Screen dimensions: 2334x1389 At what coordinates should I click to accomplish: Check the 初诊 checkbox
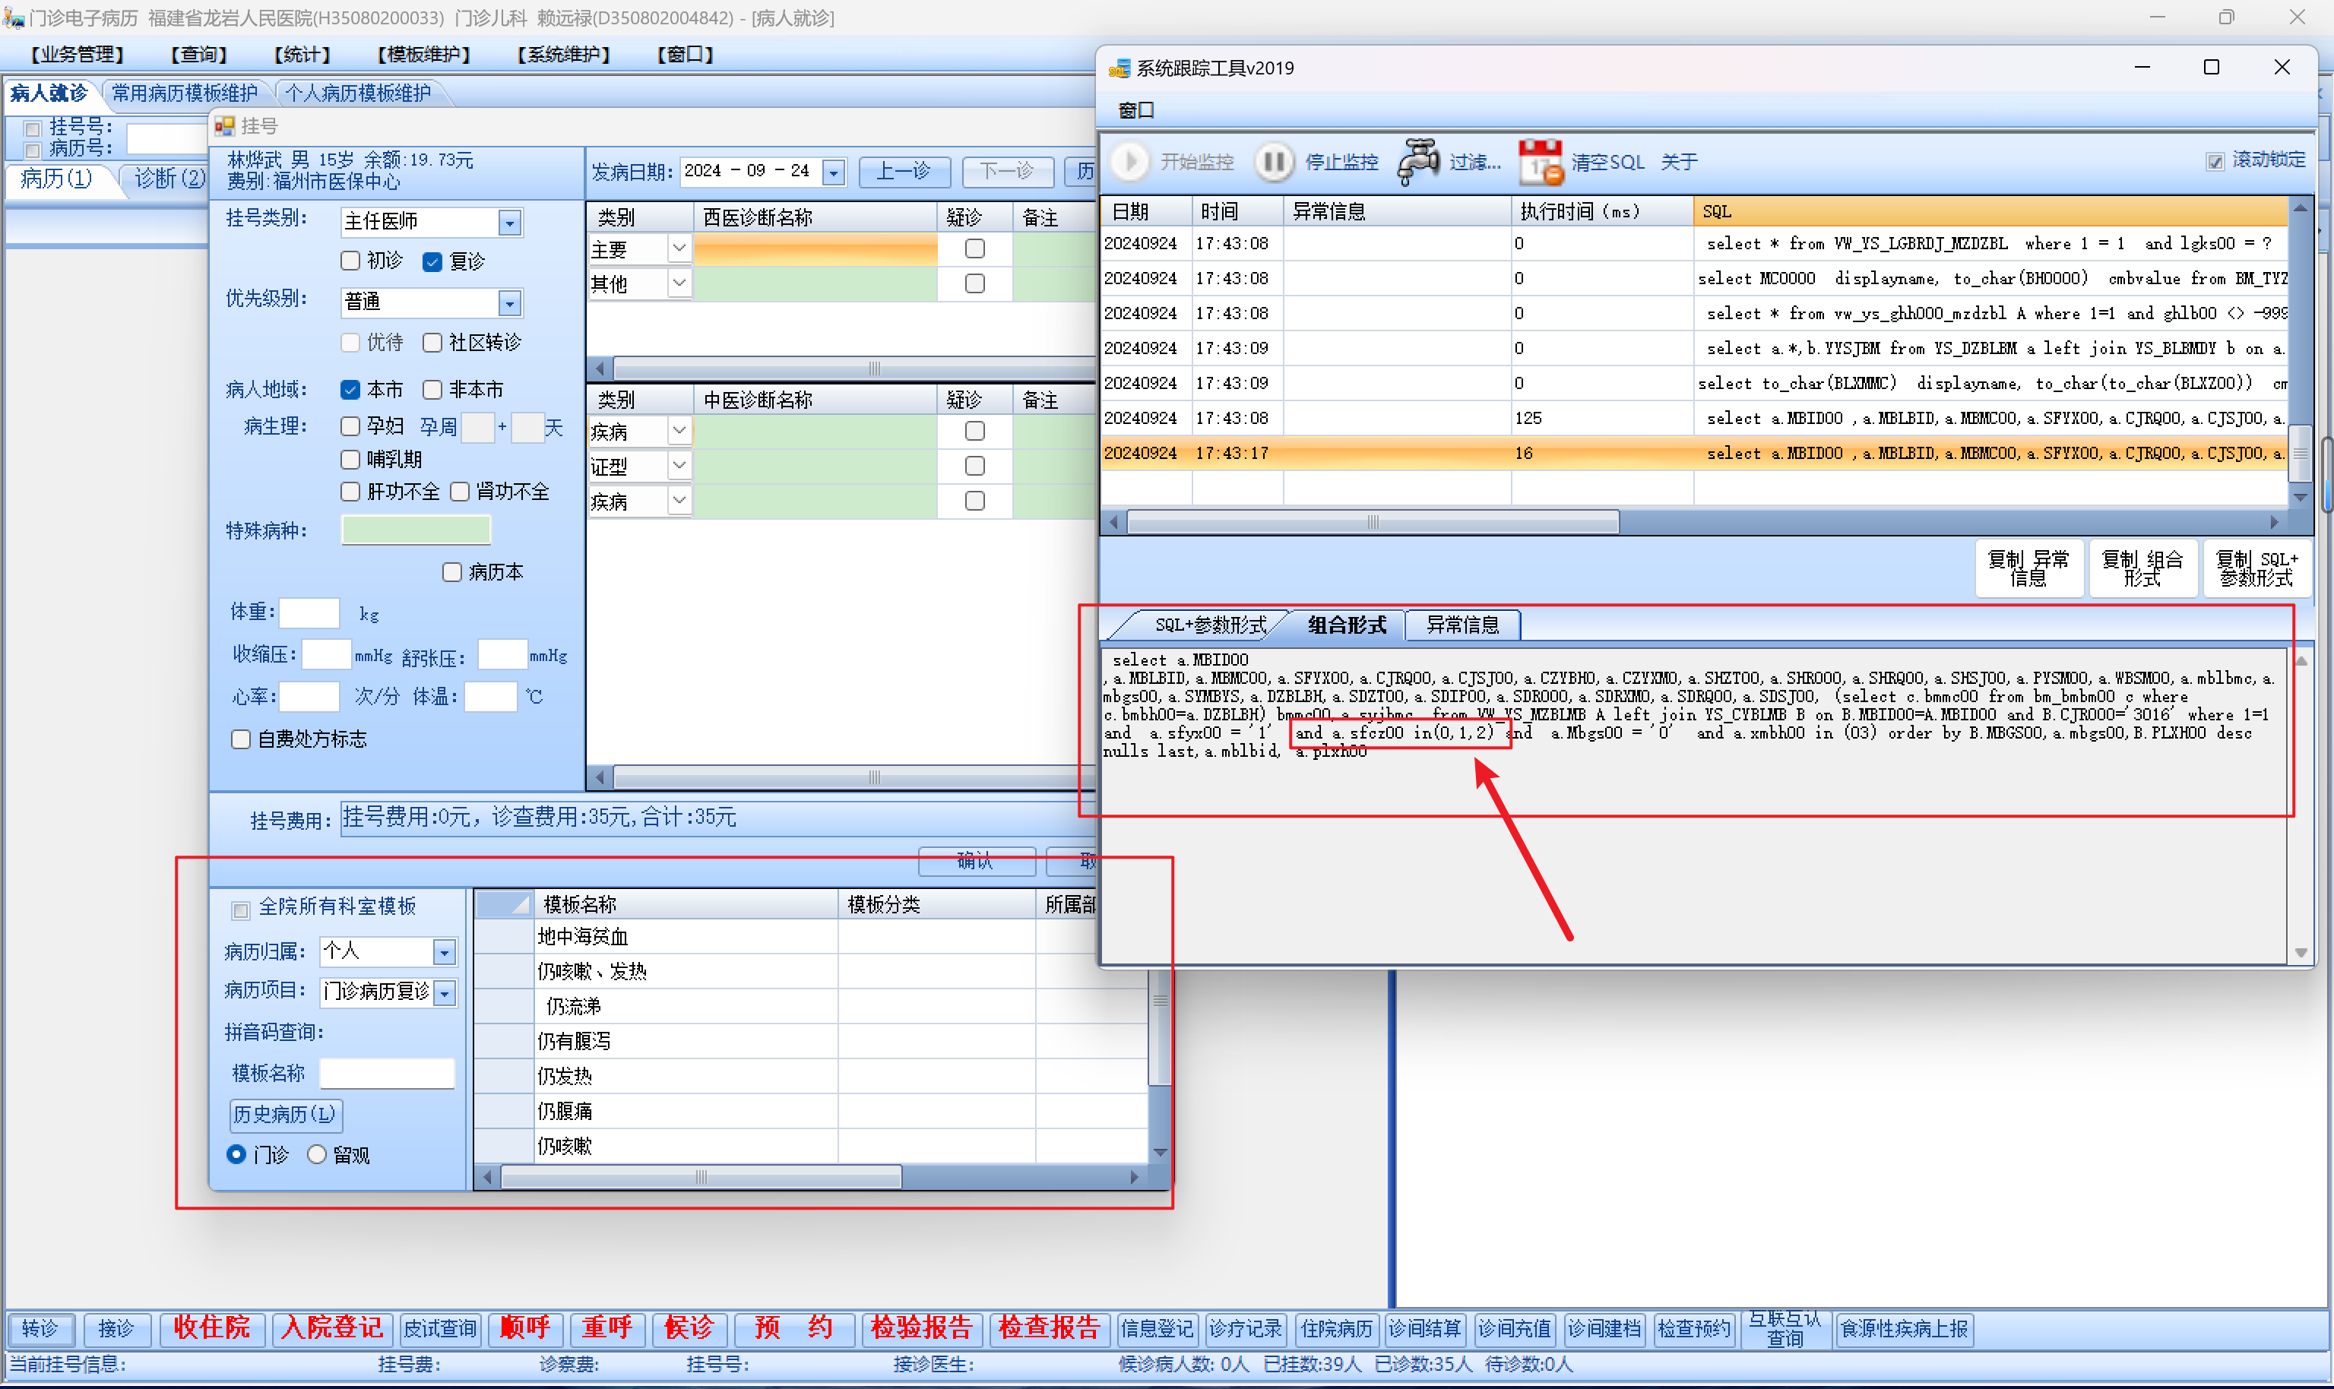pyautogui.click(x=351, y=260)
